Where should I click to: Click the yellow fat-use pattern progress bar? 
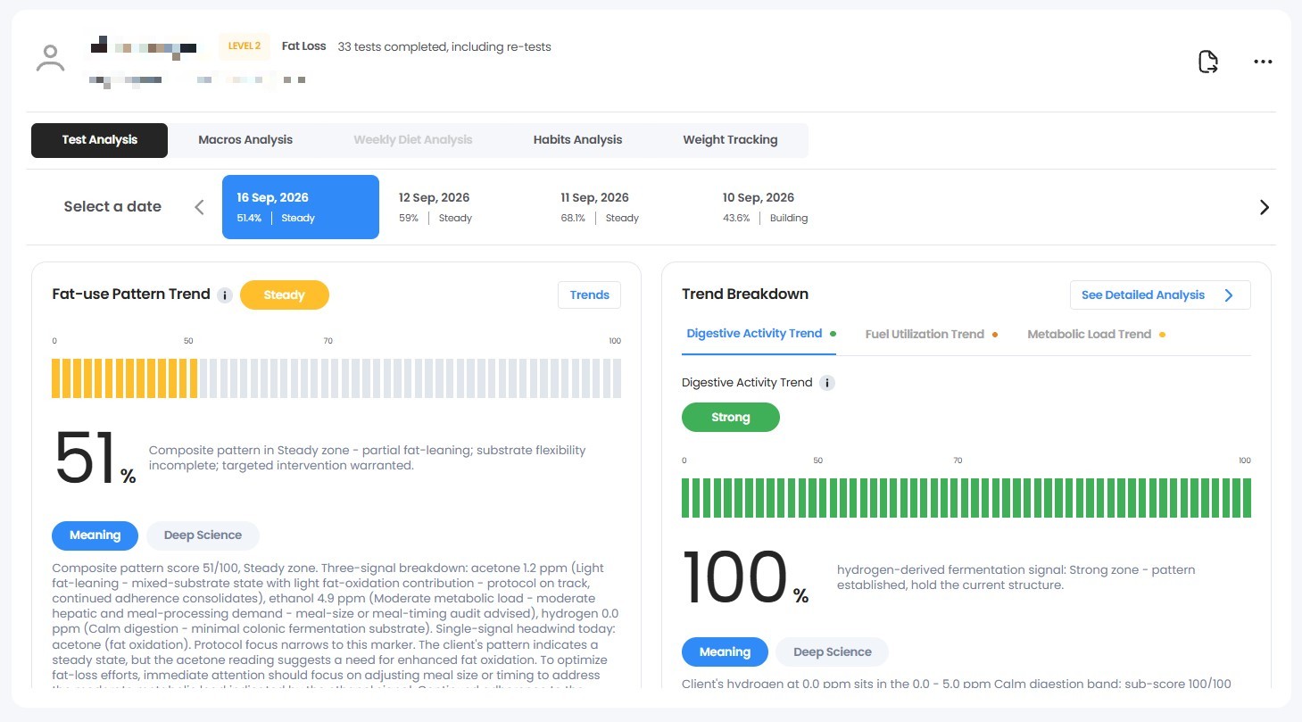pos(336,378)
